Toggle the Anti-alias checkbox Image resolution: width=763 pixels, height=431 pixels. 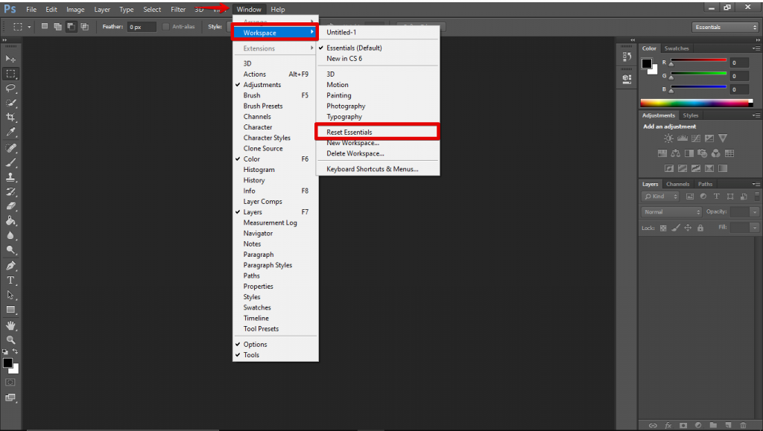click(x=166, y=27)
